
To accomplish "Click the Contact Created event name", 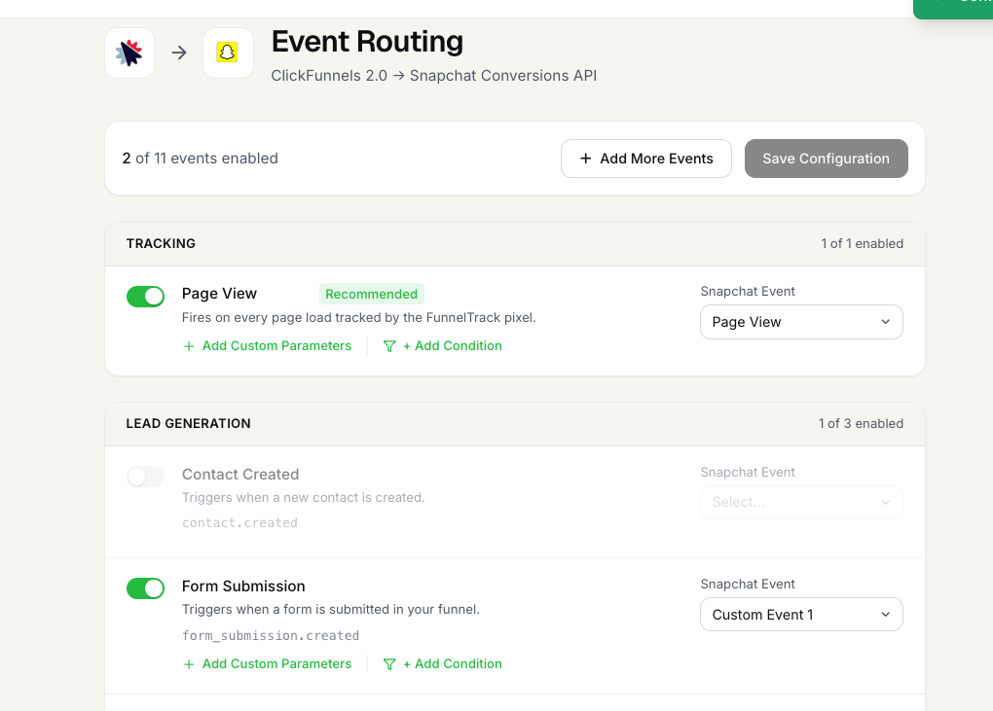I will click(240, 475).
